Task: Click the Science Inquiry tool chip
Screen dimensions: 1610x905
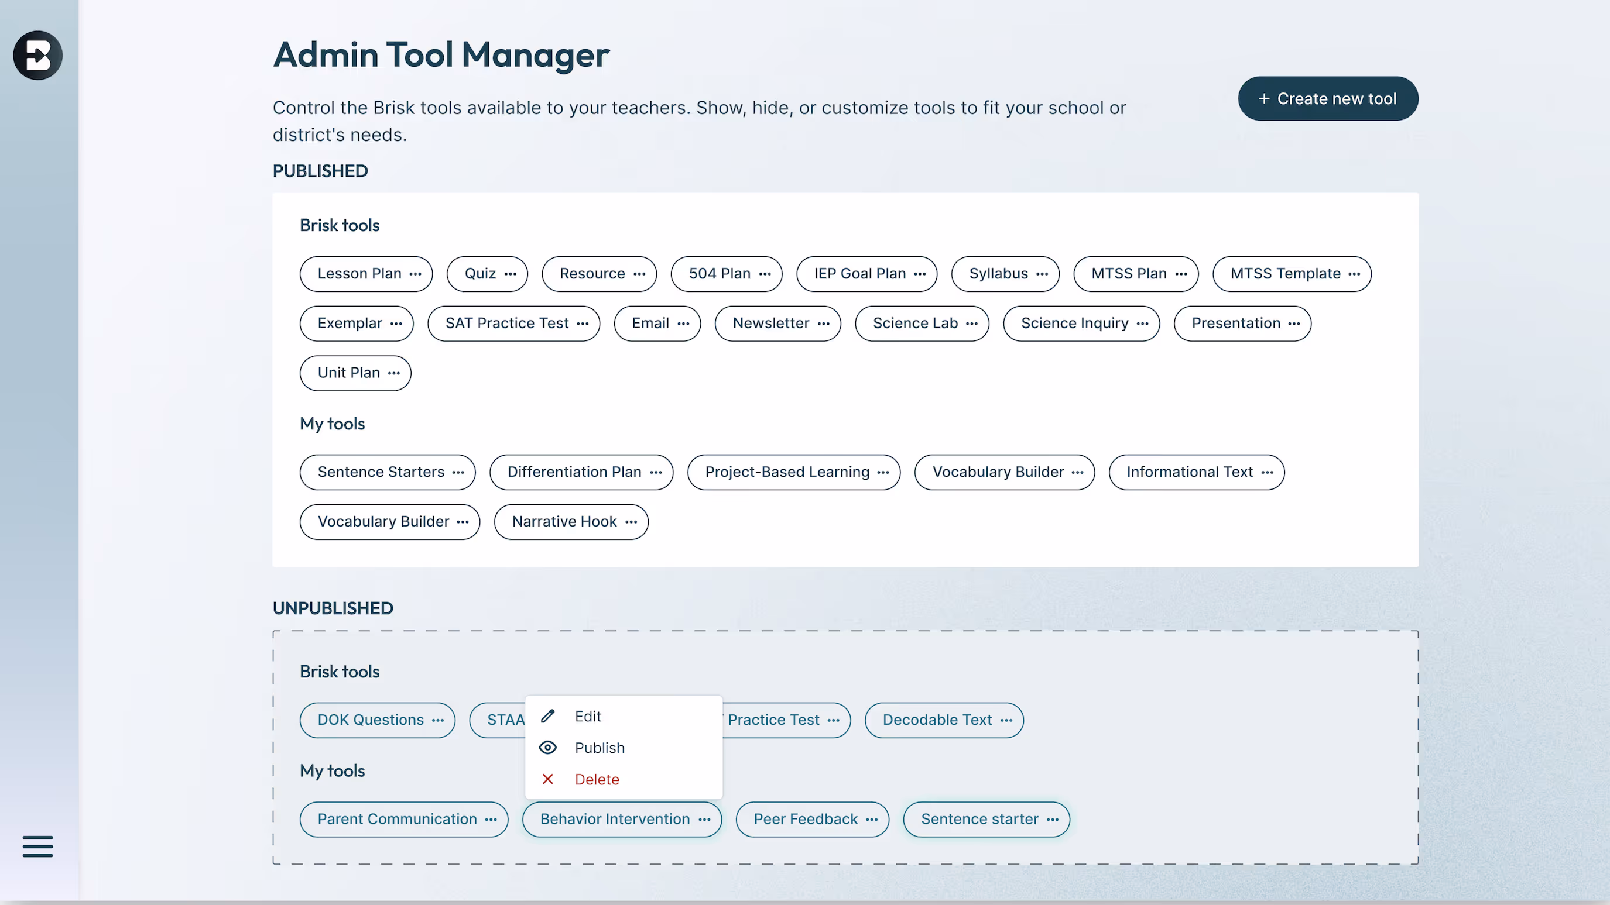Action: pos(1074,323)
